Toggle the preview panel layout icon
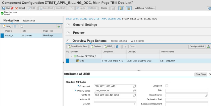 [x=129, y=8]
